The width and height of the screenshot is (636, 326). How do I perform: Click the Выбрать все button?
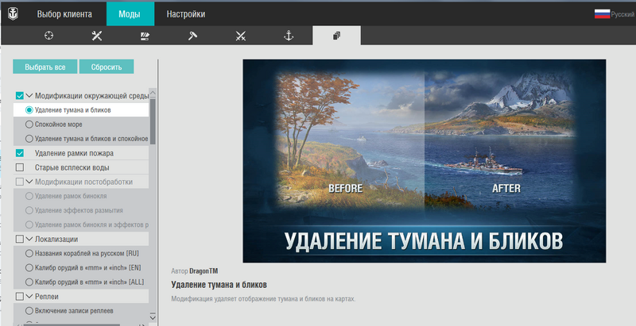pos(45,67)
